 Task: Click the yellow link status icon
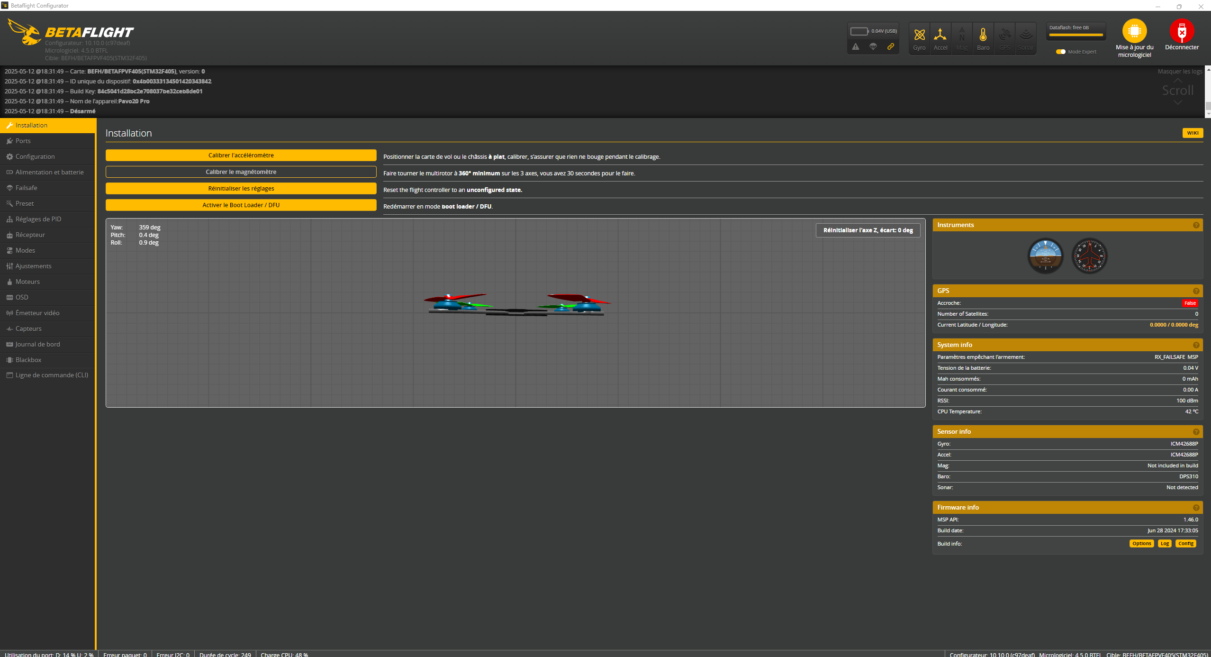(891, 46)
